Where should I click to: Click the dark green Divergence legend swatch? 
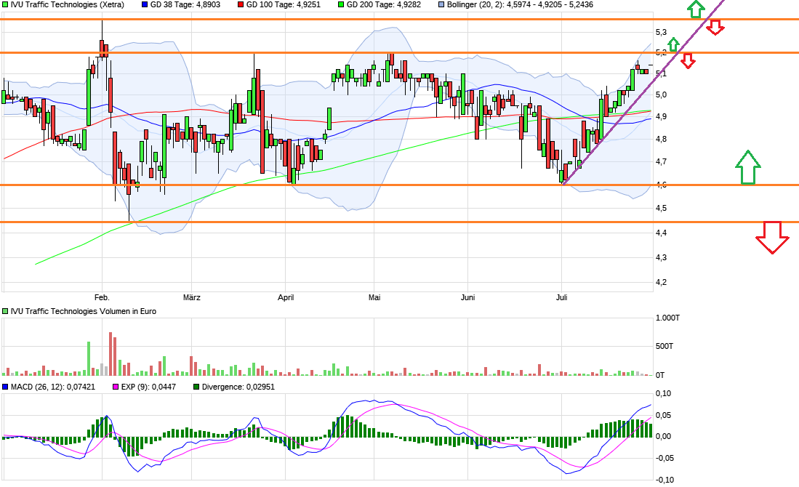click(x=196, y=387)
